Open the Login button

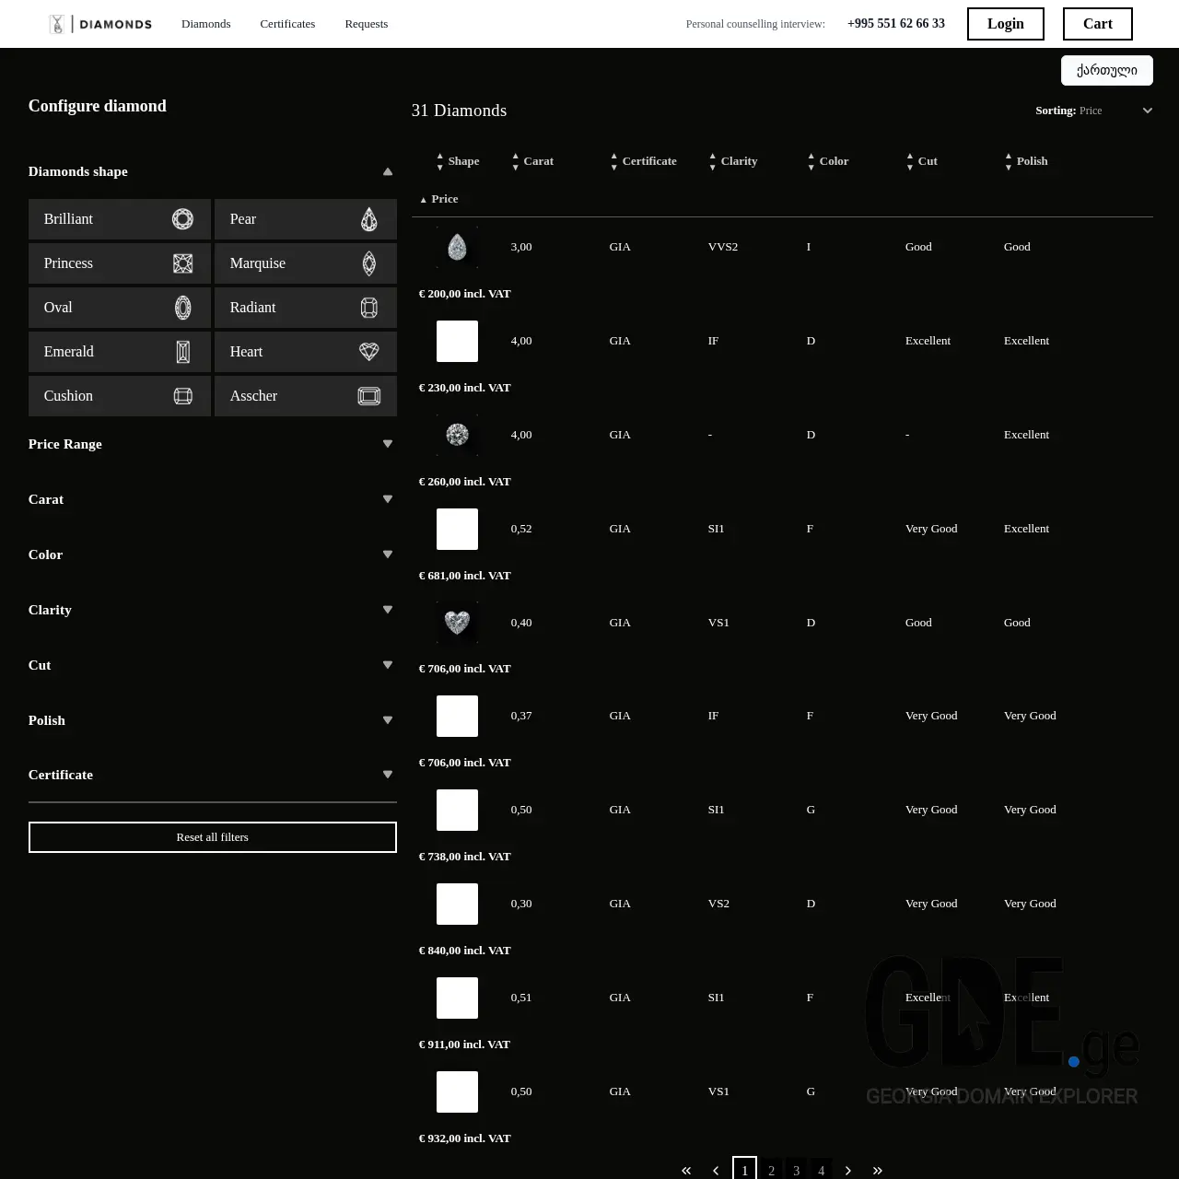click(x=1005, y=24)
